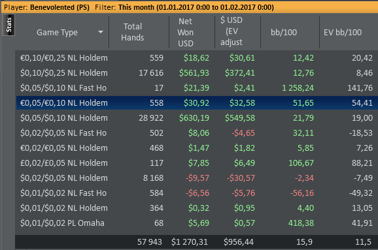This screenshot has width=378, height=250.
Task: Select the $0,02/$0,05 NL Holdem row
Action: coord(196,178)
